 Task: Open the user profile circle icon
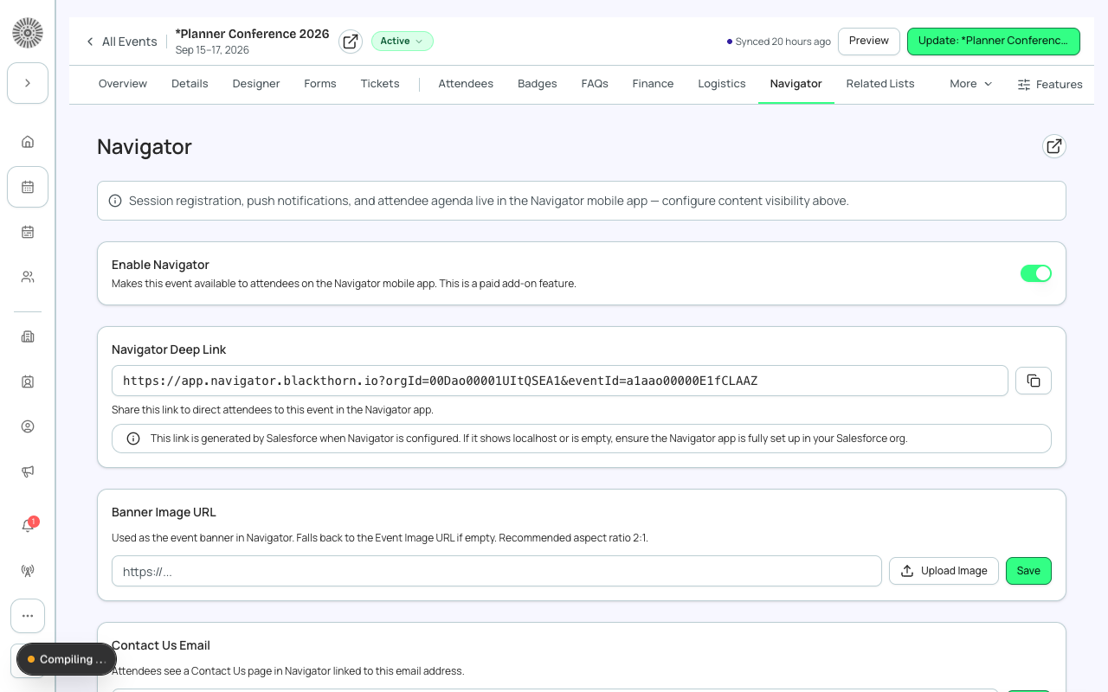(28, 426)
